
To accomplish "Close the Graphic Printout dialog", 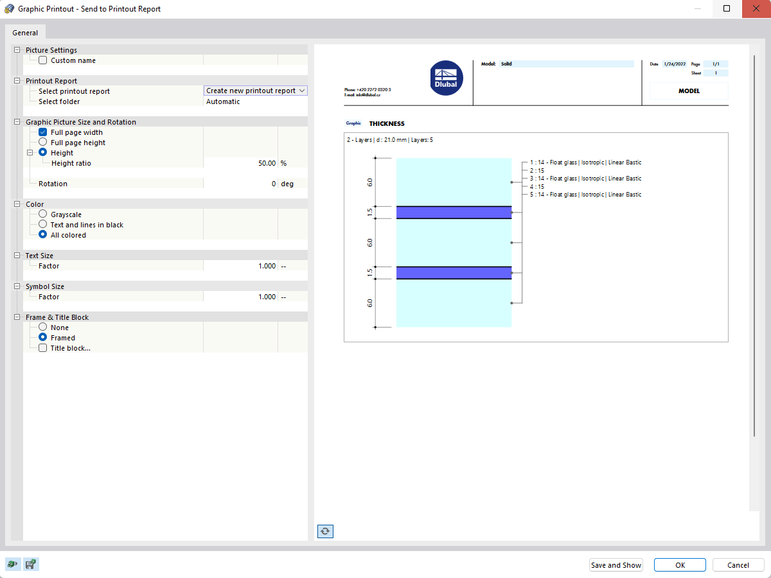I will click(x=756, y=9).
